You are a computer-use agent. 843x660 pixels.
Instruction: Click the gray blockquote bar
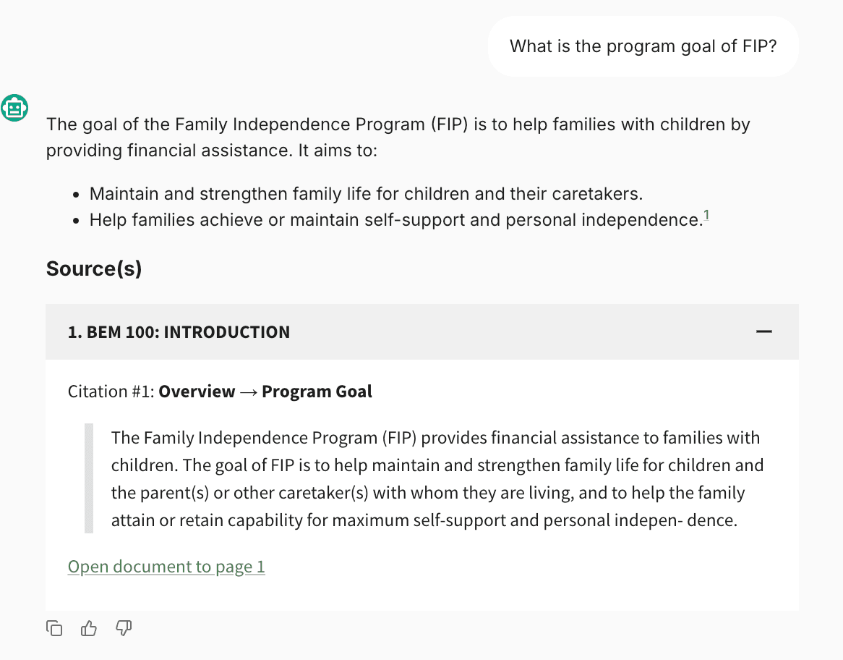click(x=89, y=478)
